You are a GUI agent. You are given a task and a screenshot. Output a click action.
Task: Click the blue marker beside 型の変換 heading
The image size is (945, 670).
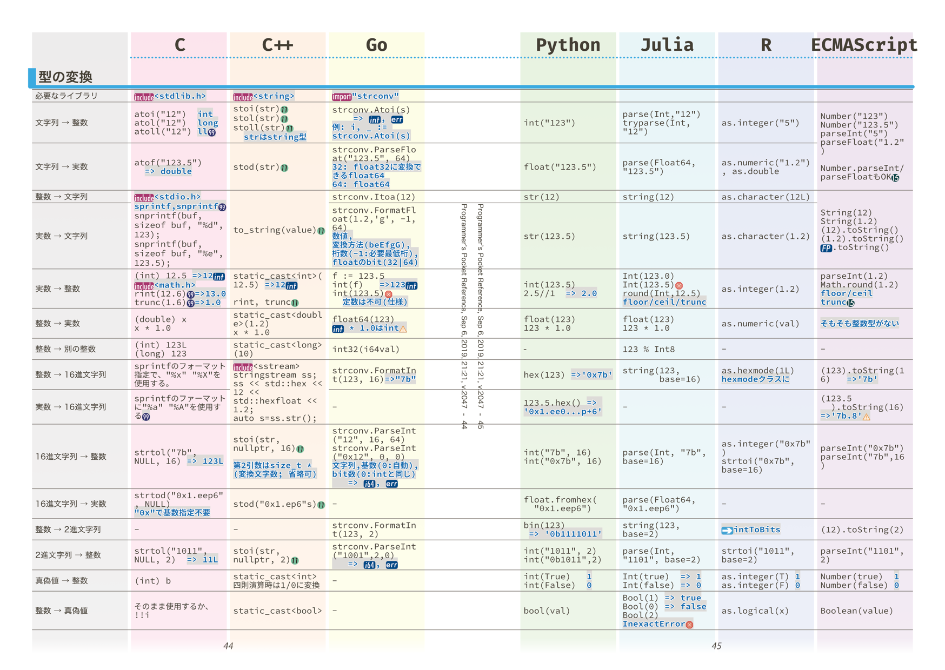[x=32, y=77]
